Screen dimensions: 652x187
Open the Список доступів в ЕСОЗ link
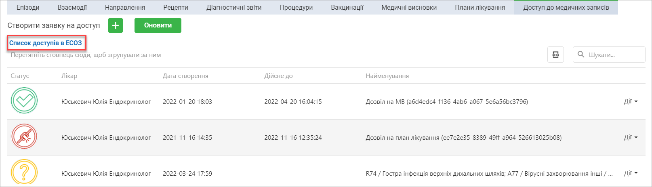pos(46,43)
